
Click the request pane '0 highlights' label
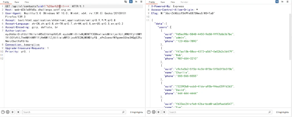pos(136,112)
